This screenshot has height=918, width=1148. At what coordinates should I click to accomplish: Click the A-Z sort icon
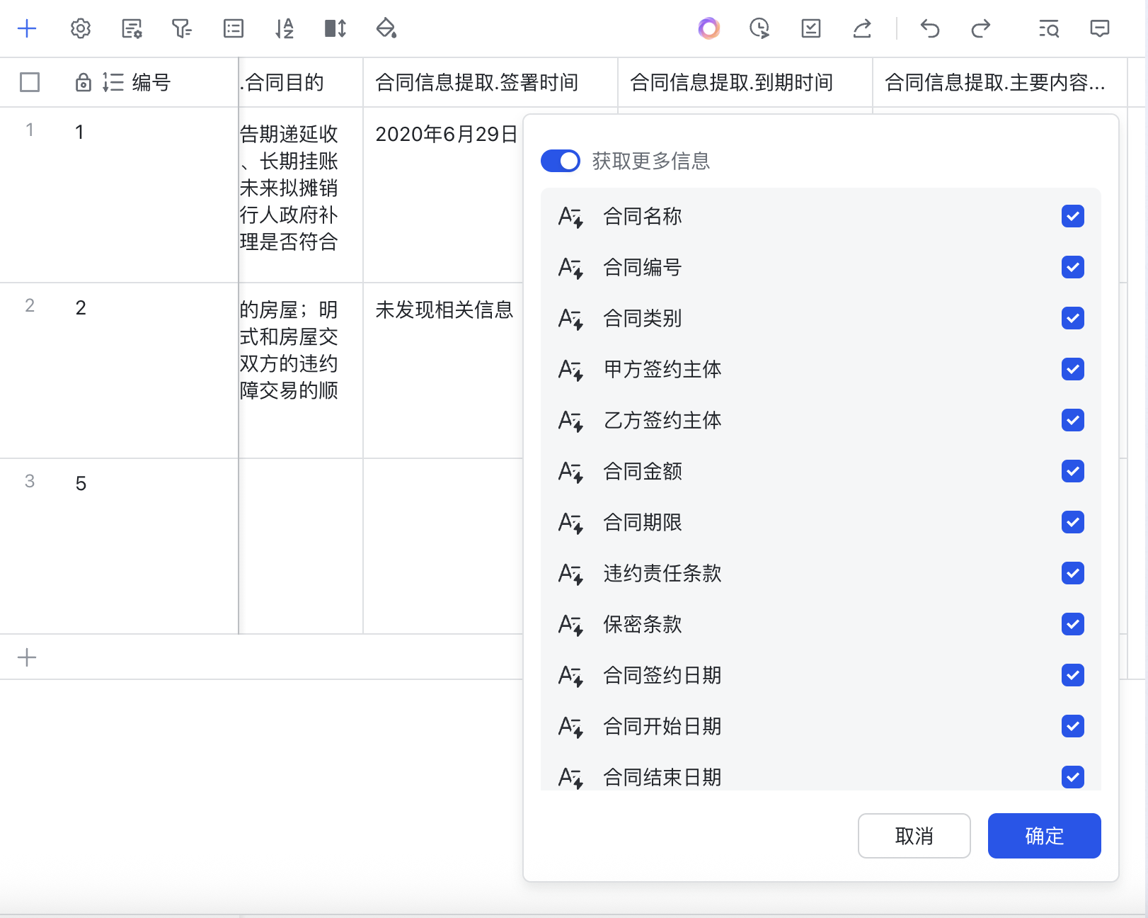pos(284,29)
